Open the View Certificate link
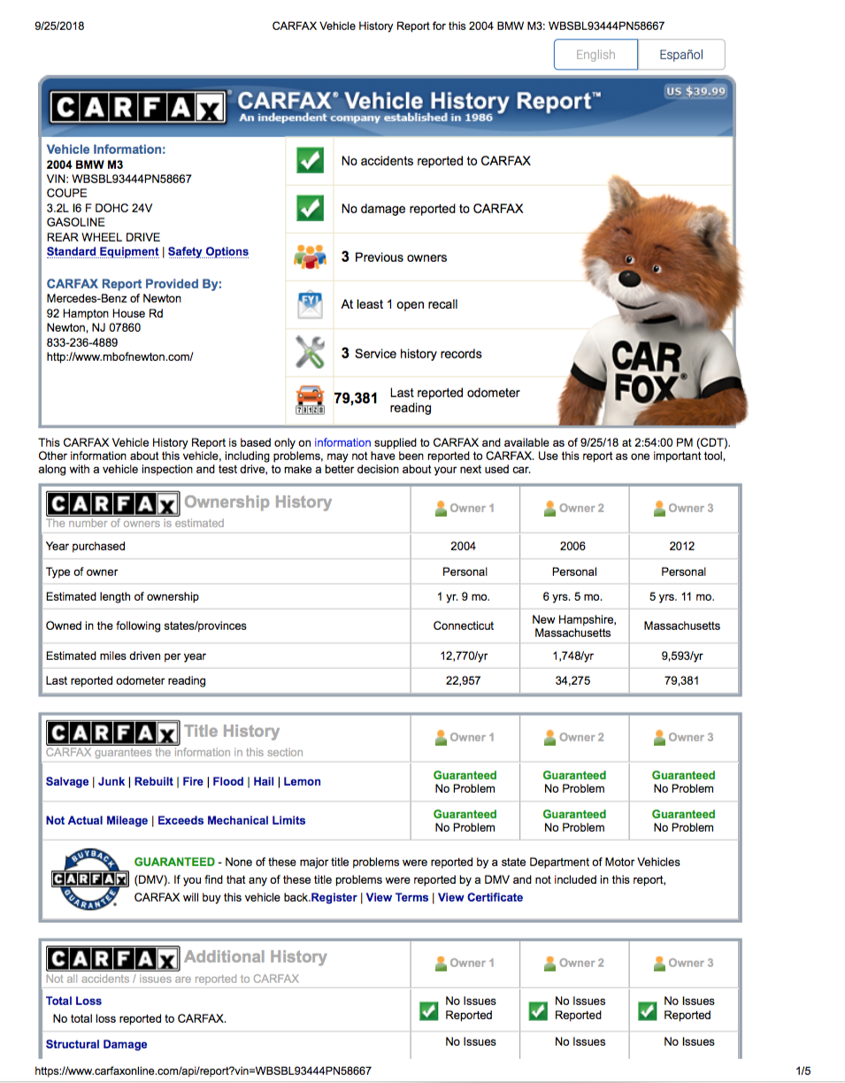The height and width of the screenshot is (1083, 845). tap(480, 897)
